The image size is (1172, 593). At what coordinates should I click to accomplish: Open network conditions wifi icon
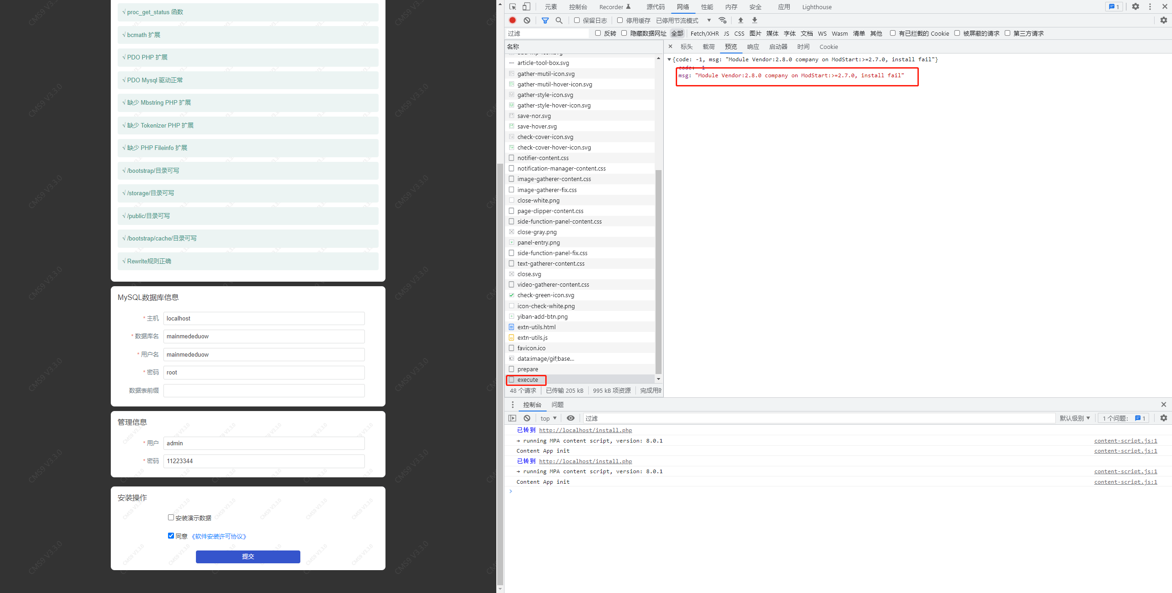(x=722, y=20)
